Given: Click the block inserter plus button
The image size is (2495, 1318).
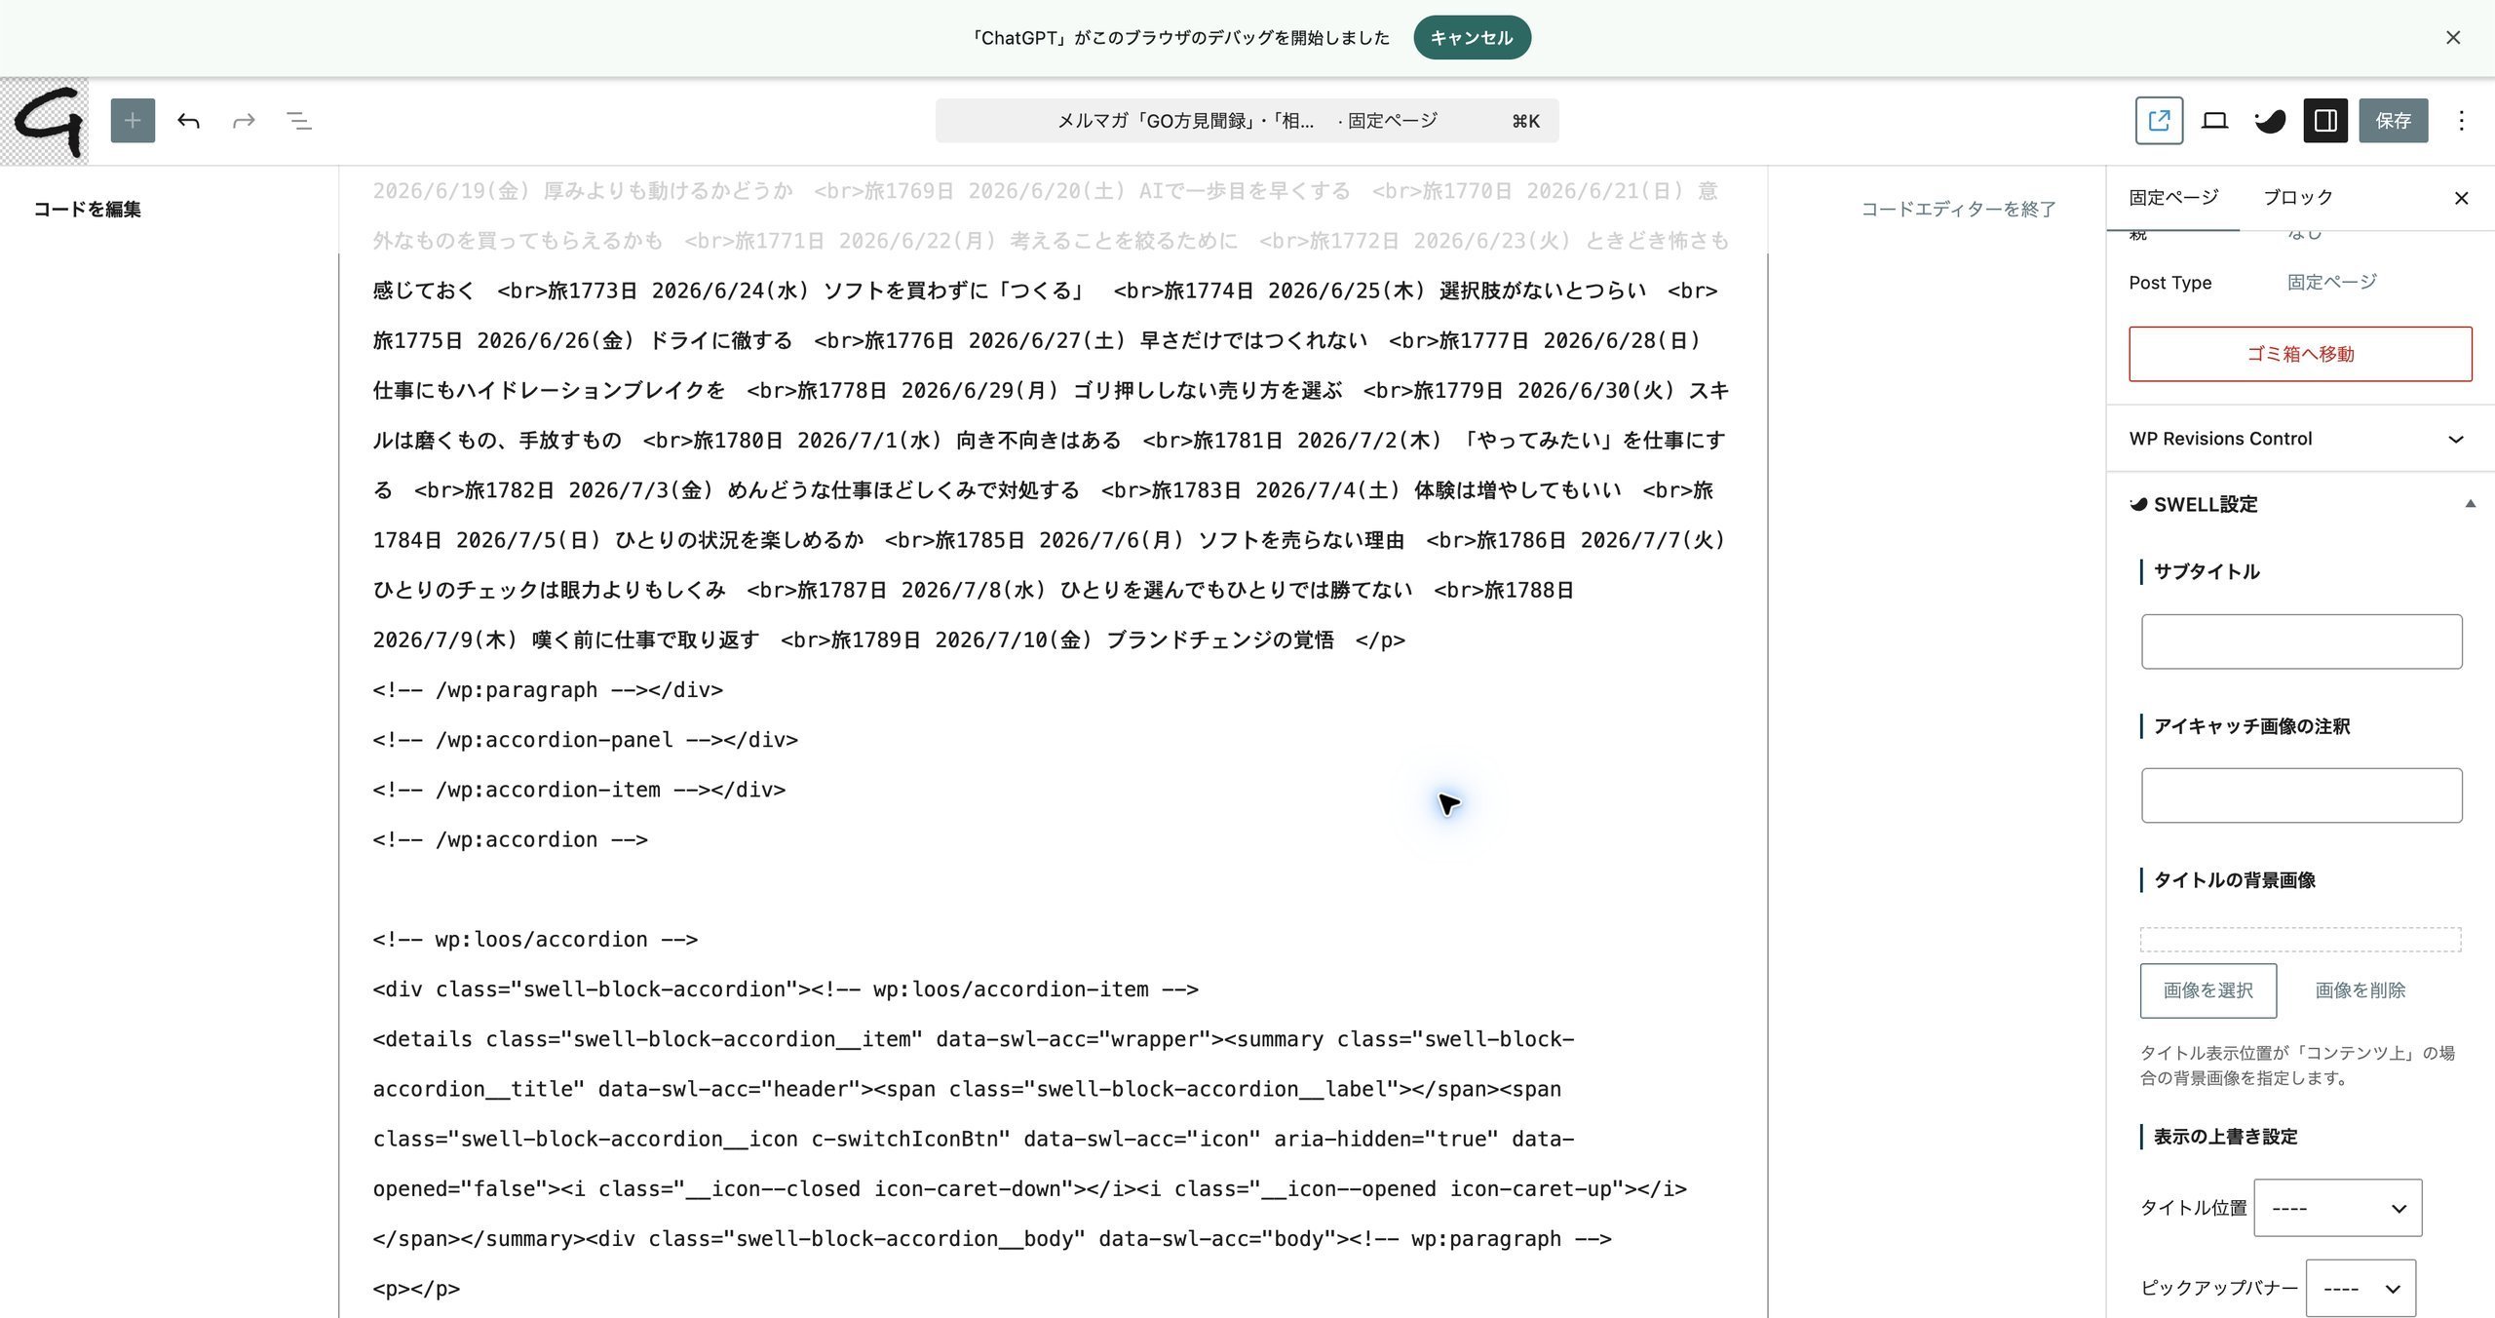Looking at the screenshot, I should point(133,121).
